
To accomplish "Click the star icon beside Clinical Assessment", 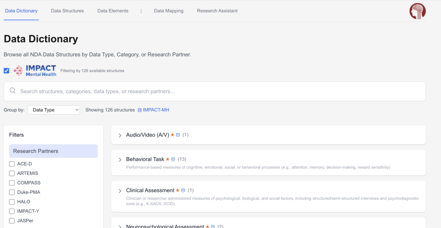I will (177, 191).
